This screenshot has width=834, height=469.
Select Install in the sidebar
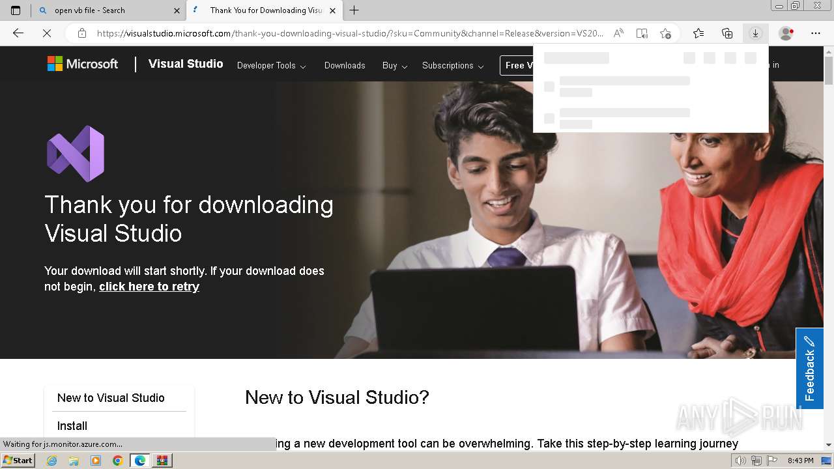tap(72, 425)
